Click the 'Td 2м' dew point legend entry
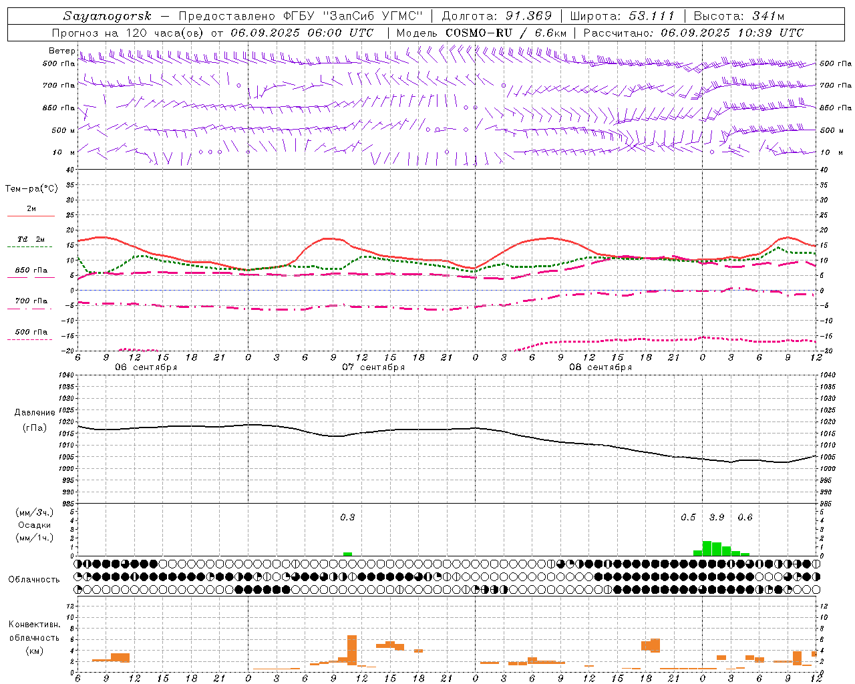Image resolution: width=855 pixels, height=684 pixels. pyautogui.click(x=31, y=239)
